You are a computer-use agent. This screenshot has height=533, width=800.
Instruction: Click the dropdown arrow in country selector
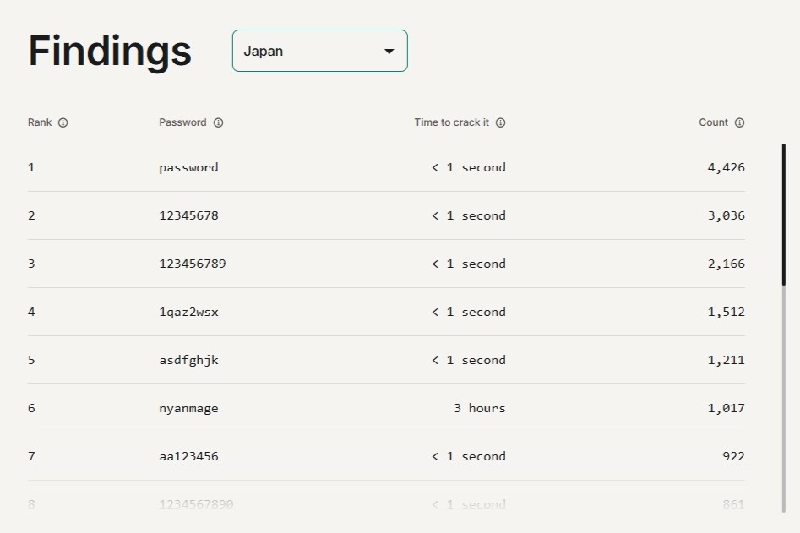coord(389,51)
